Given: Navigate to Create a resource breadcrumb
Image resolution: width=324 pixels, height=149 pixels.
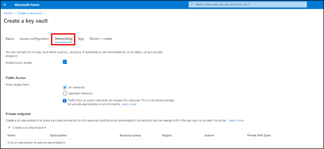Looking at the screenshot, I should 29,13.
